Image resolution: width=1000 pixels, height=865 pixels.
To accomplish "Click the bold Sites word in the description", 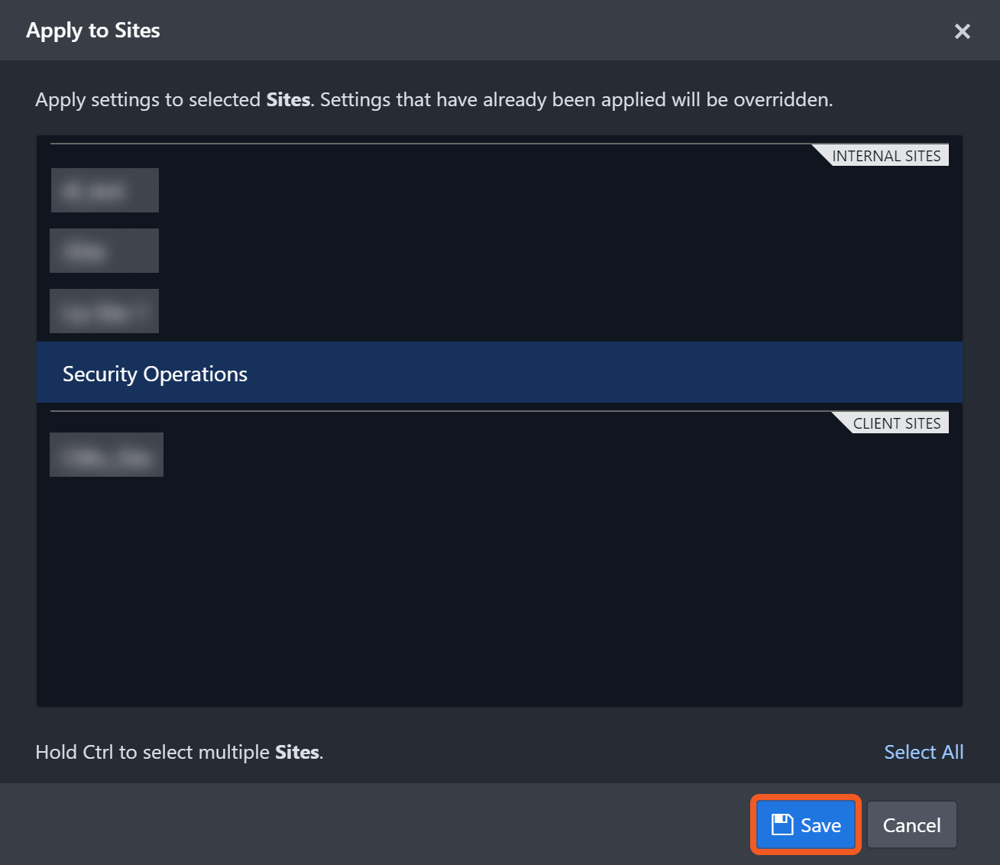I will [288, 100].
